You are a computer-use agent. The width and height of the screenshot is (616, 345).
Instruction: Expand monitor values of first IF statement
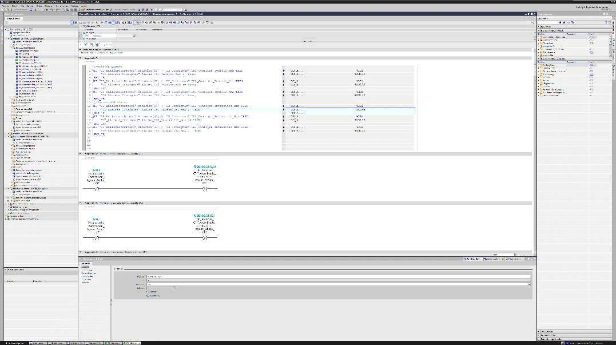[x=284, y=71]
